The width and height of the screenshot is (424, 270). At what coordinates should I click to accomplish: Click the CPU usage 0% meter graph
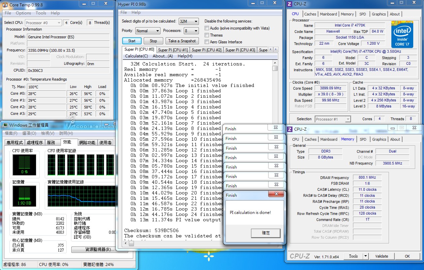click(x=24, y=165)
